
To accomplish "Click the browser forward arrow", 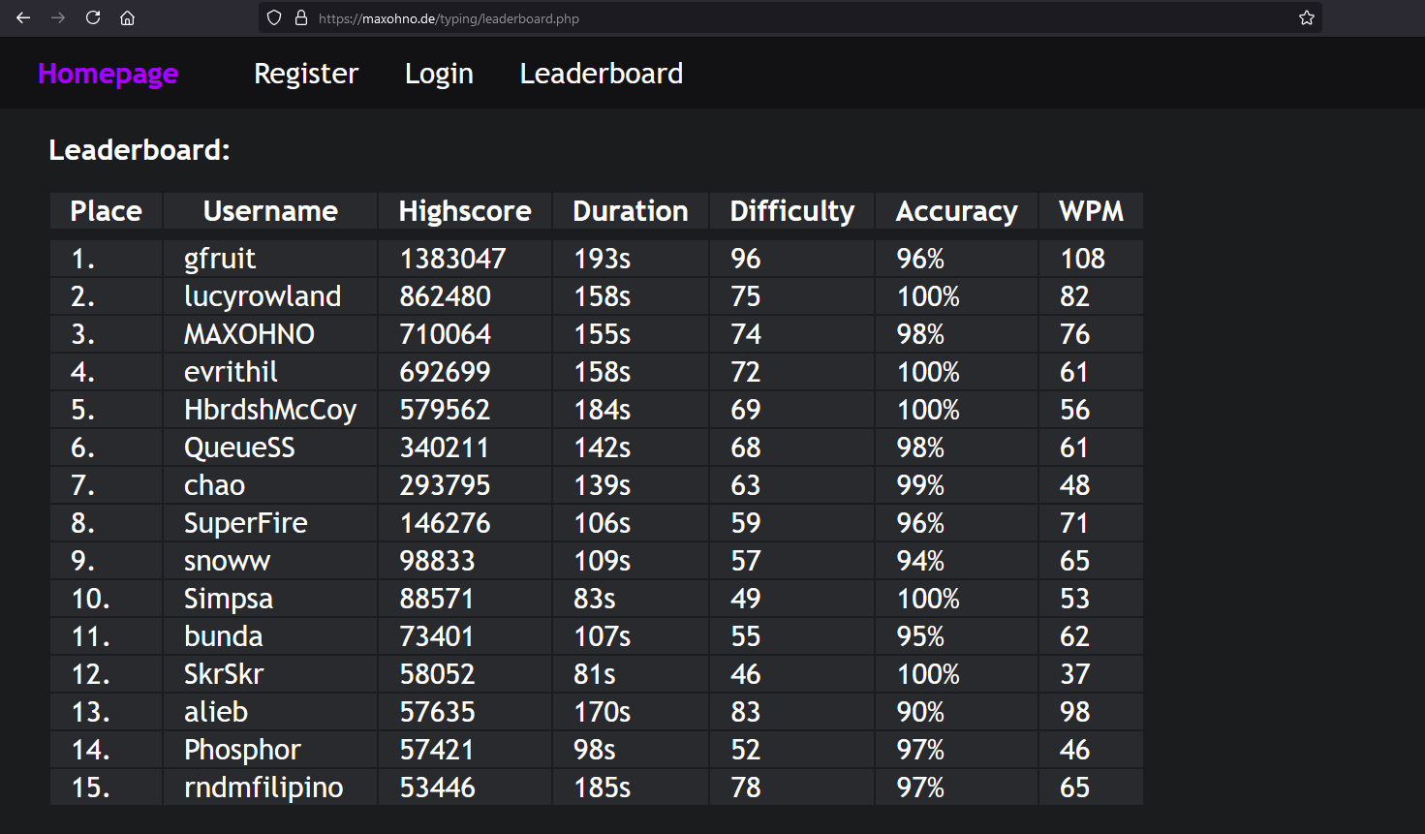I will [58, 17].
